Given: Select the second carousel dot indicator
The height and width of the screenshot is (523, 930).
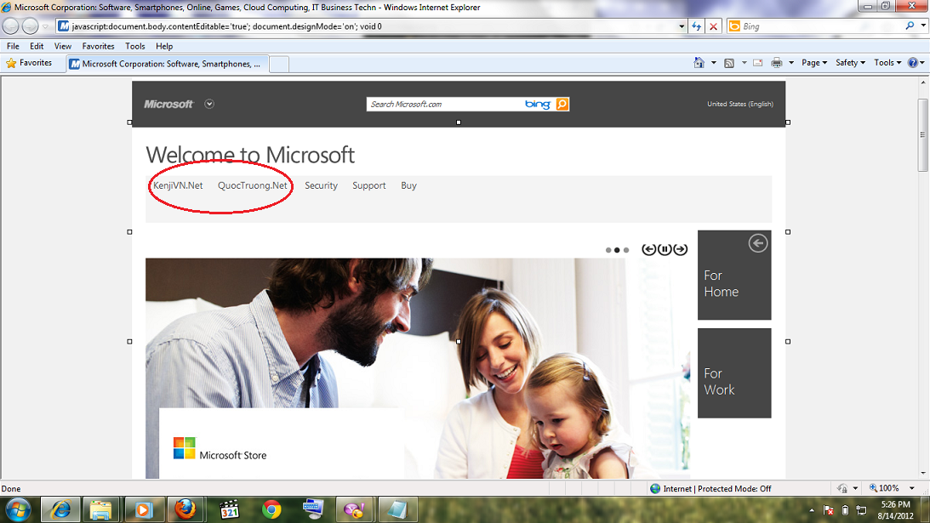Looking at the screenshot, I should (617, 250).
